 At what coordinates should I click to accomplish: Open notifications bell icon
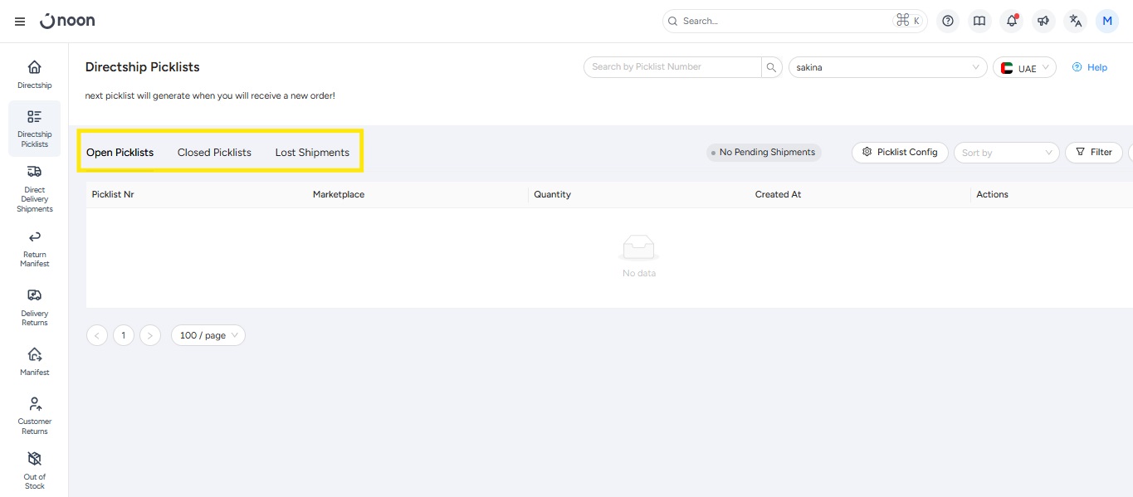[x=1011, y=22]
